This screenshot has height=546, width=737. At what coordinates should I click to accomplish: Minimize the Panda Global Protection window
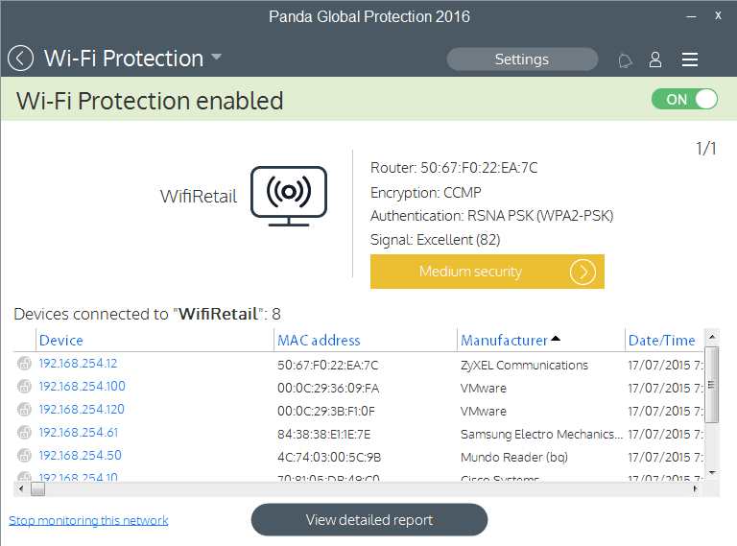pos(691,16)
